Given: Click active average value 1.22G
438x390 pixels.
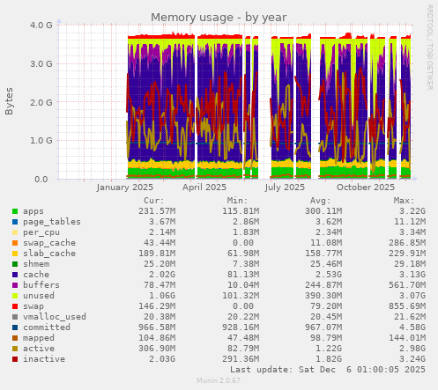Looking at the screenshot, I should coord(329,349).
